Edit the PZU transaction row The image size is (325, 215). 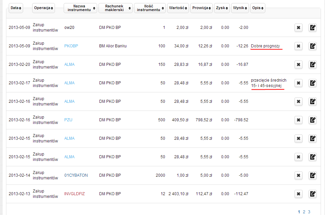312,120
